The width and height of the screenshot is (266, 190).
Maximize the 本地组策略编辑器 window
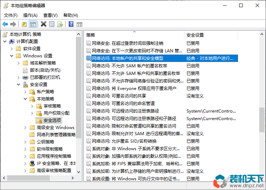(x=241, y=5)
